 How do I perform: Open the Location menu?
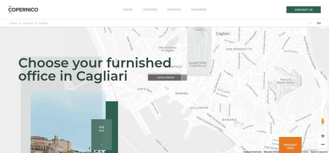tap(150, 10)
